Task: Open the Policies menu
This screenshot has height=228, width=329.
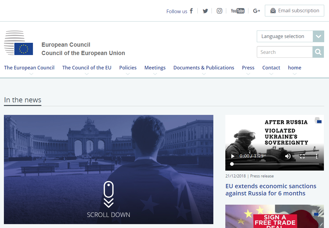Action: tap(128, 68)
